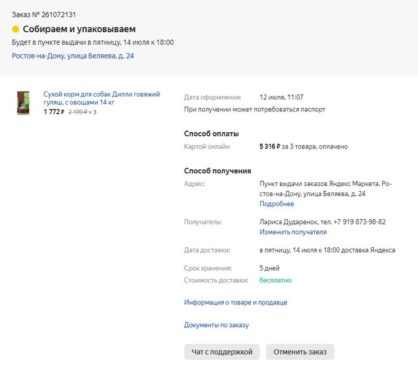Image resolution: width=418 pixels, height=373 pixels.
Task: Click the order date 12 июля, 11:07
Action: [x=281, y=97]
